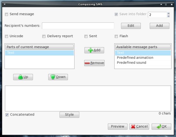Click the Parts of current message header

pos(39,47)
